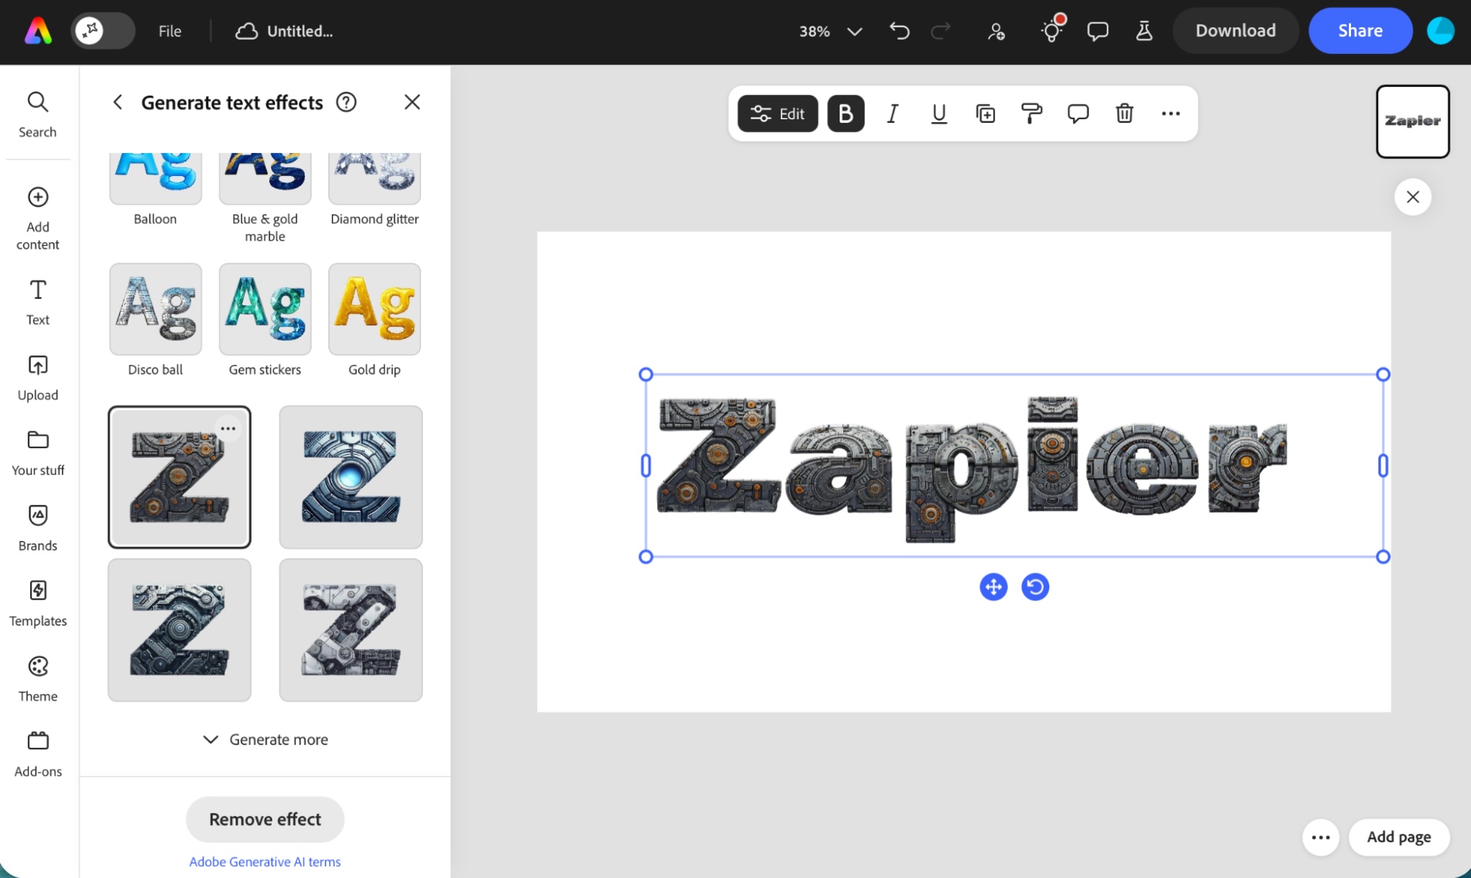Open Adobe Generative AI terms link
This screenshot has width=1471, height=878.
tap(265, 862)
